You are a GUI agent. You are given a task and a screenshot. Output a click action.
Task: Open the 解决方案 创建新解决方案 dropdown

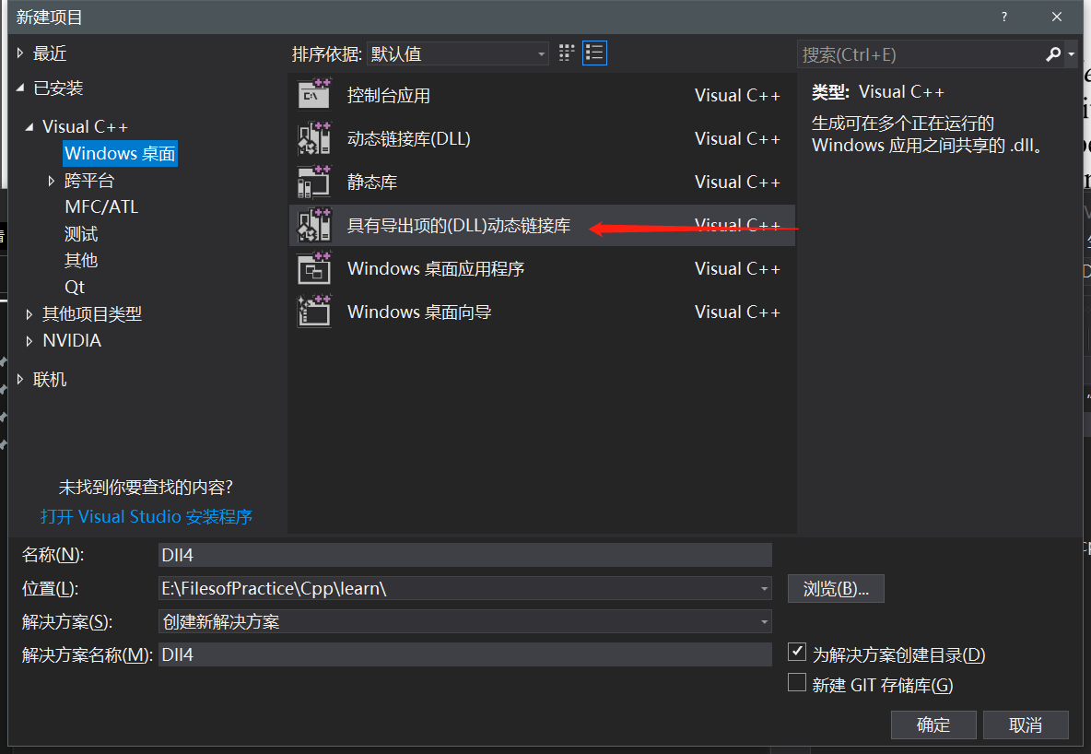[x=464, y=621]
